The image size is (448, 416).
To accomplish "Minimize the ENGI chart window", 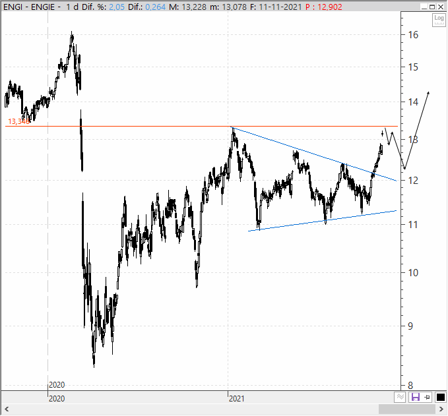I will click(x=424, y=7).
